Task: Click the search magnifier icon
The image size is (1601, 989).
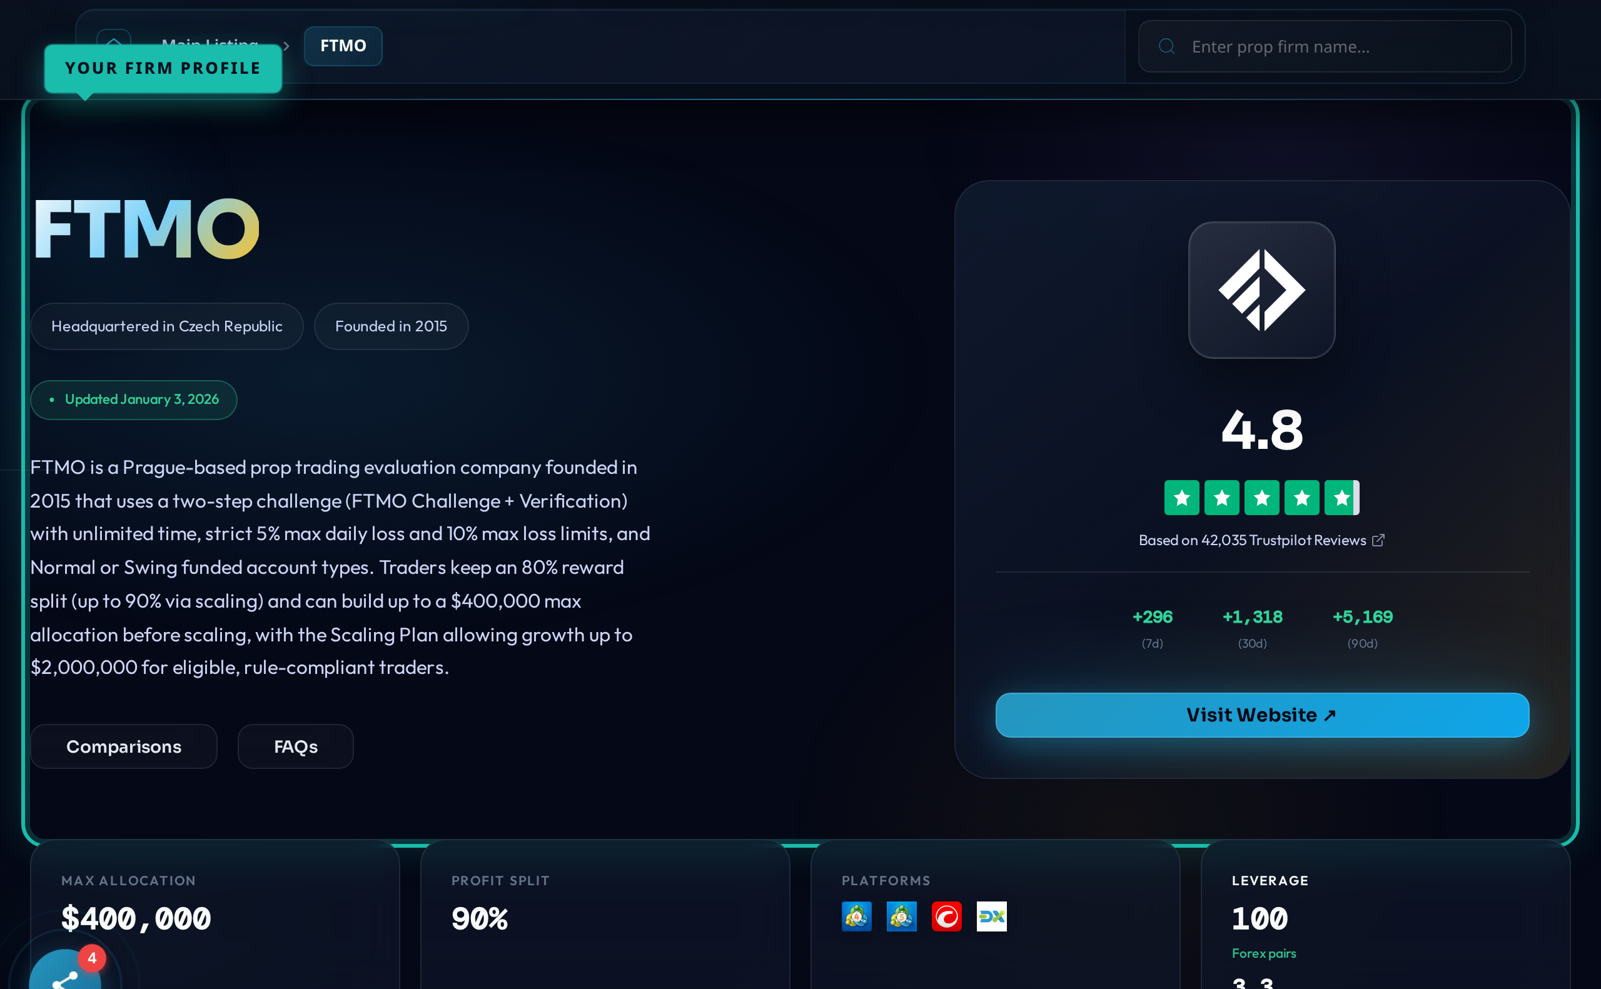Action: pos(1166,46)
